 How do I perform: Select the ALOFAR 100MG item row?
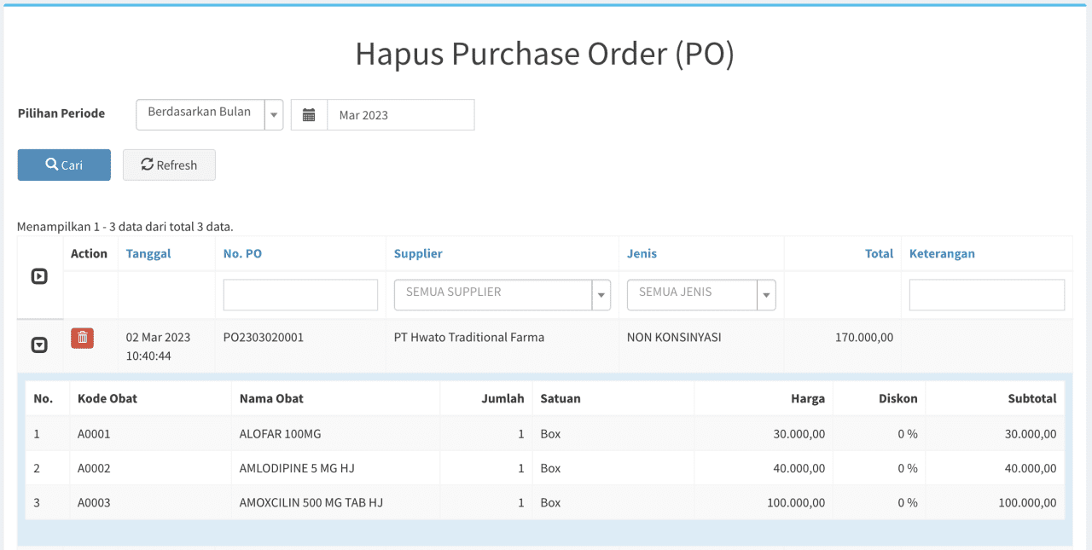coord(280,434)
